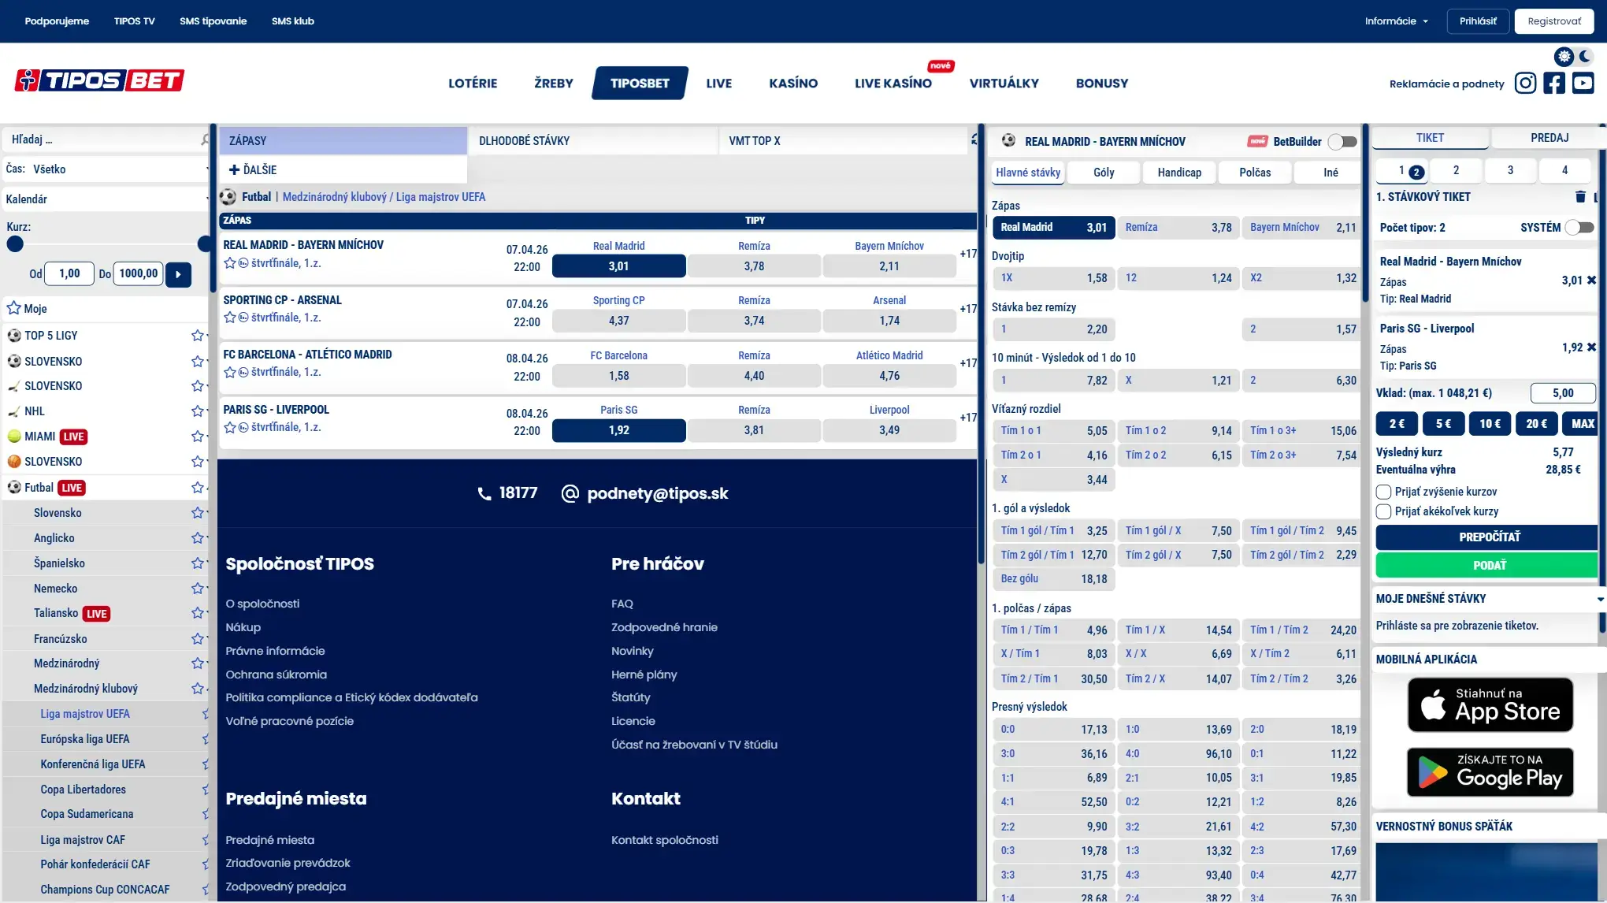This screenshot has width=1607, height=903.
Task: Open the FAQ link in footer
Action: tap(622, 603)
